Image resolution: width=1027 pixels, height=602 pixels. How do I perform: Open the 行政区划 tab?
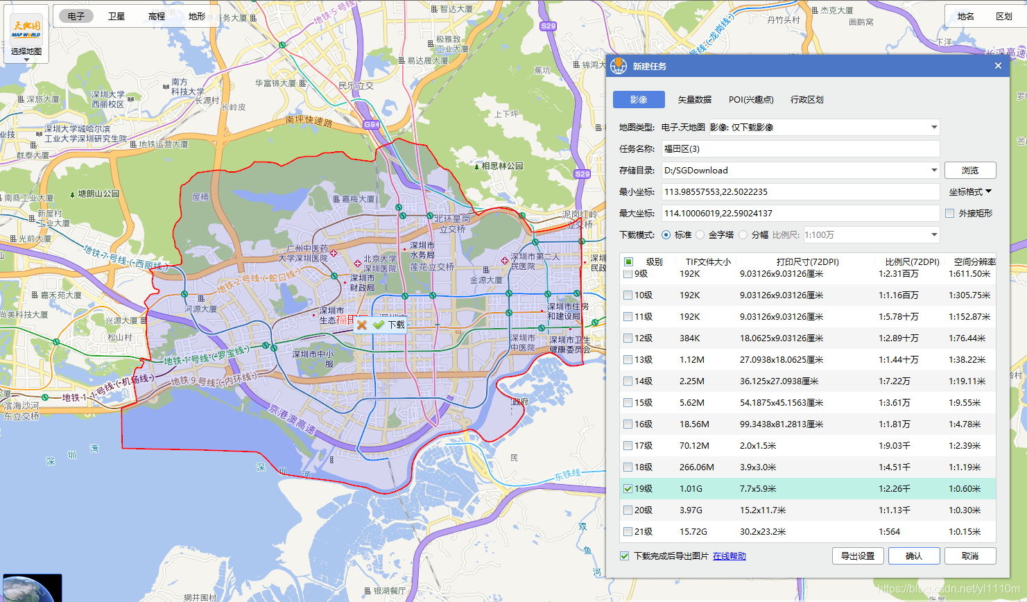click(807, 99)
